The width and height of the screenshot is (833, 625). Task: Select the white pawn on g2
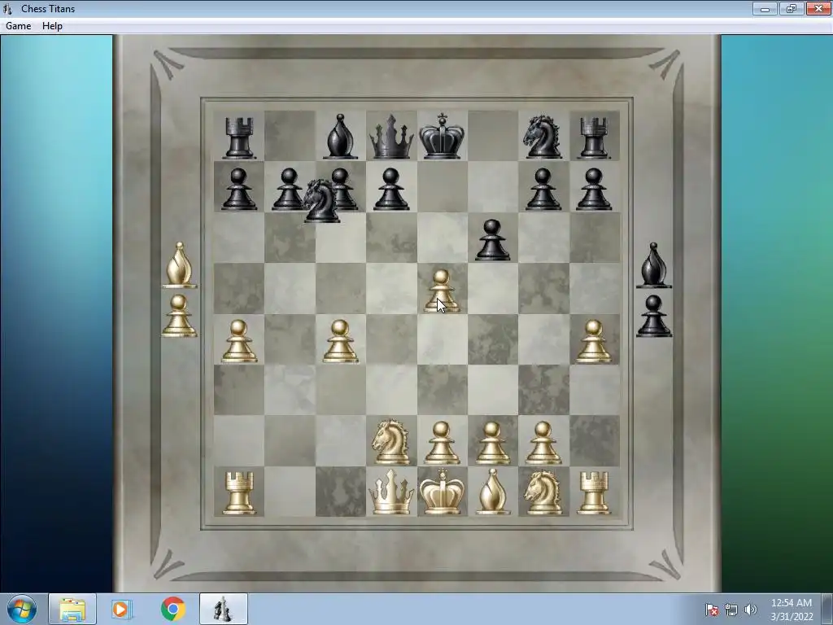pyautogui.click(x=543, y=444)
